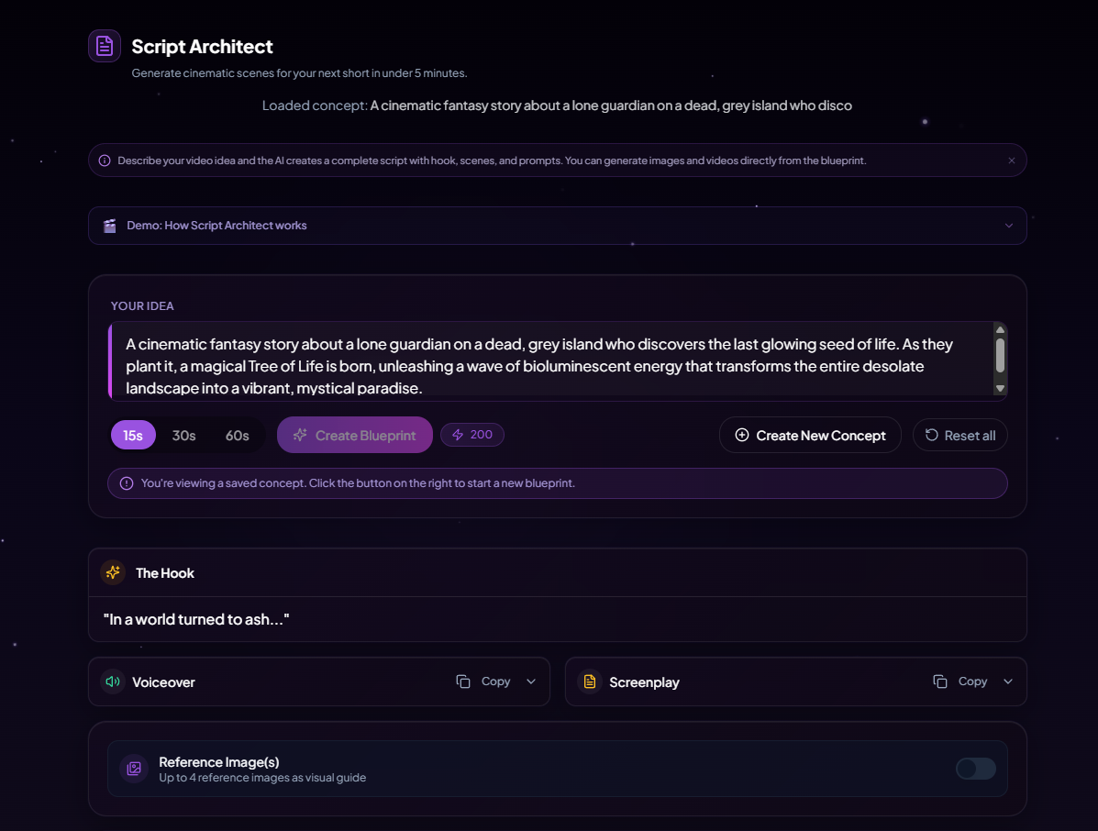Click the clapperboard icon beside Demo
The height and width of the screenshot is (831, 1098).
pos(110,226)
